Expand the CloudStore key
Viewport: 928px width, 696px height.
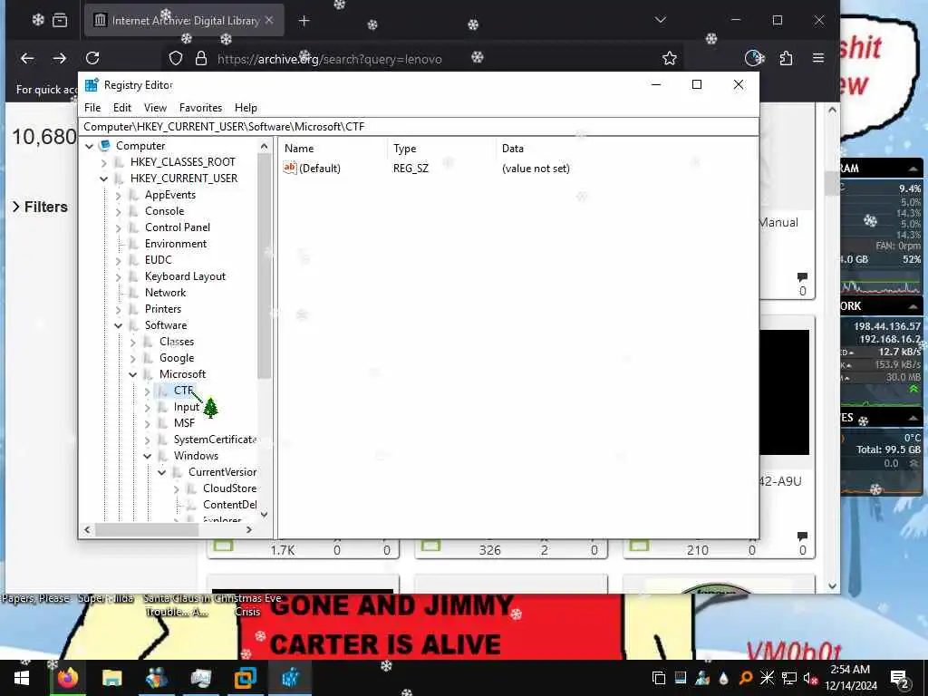click(177, 489)
